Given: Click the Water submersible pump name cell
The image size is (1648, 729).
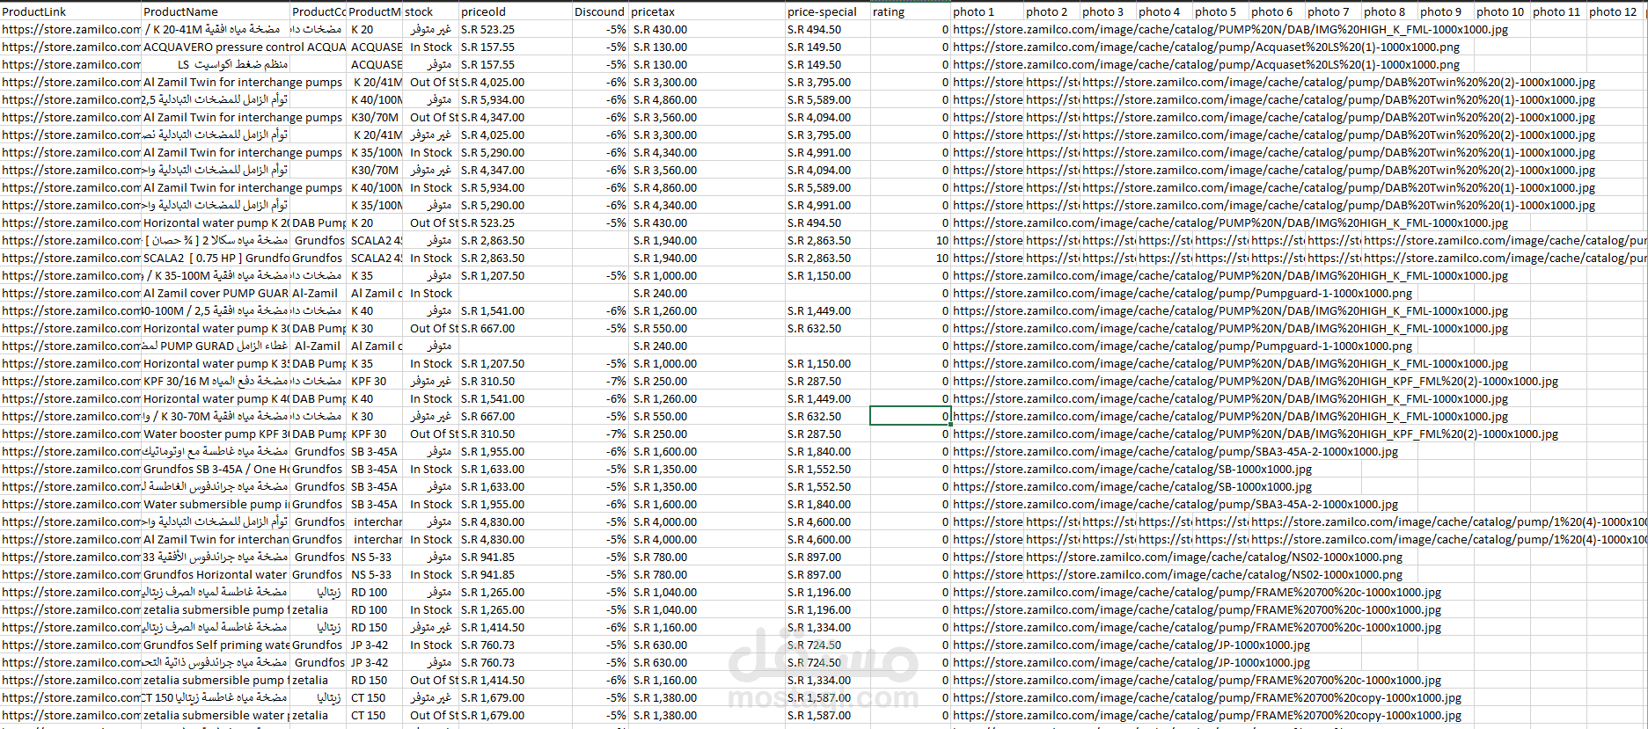Looking at the screenshot, I should coord(216,504).
